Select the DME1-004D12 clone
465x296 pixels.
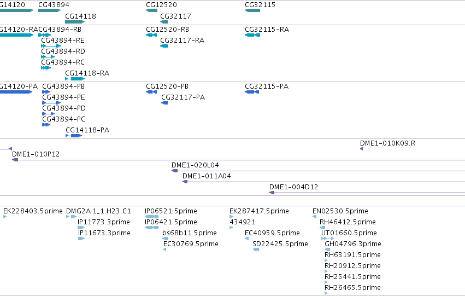coord(367,193)
